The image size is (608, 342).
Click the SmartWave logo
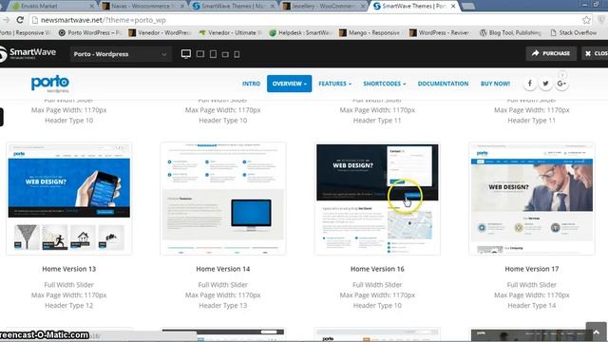click(x=28, y=53)
